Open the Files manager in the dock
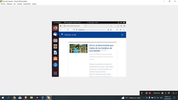Viewport: 178px width, 100px height. [x=55, y=40]
